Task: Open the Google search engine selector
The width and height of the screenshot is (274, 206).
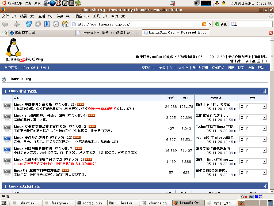Action: coord(234,24)
